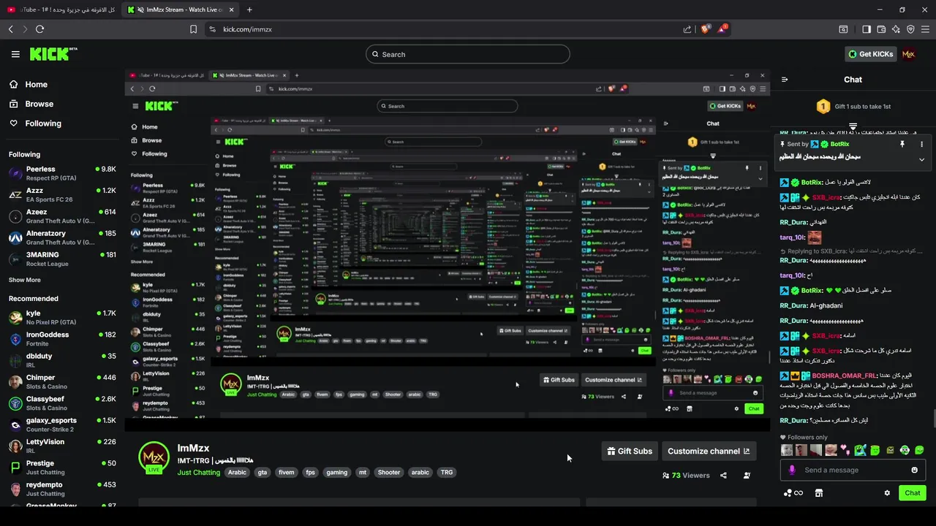
Task: Open the emoji picker in chat input
Action: (914, 470)
